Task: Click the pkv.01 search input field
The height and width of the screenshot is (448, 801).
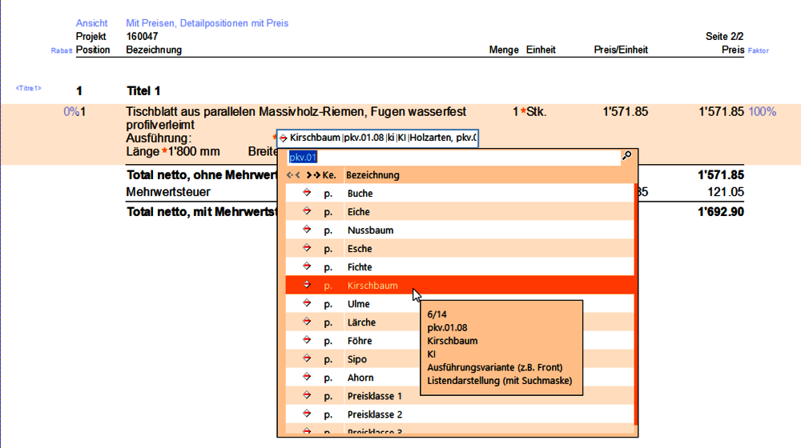Action: [449, 157]
